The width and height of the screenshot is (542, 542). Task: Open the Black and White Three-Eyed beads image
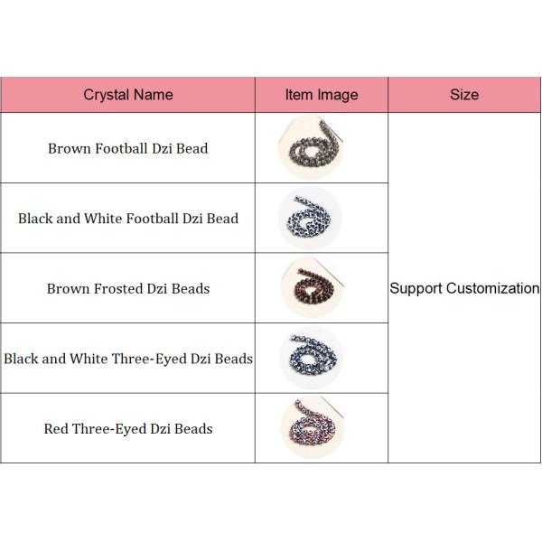click(x=312, y=358)
